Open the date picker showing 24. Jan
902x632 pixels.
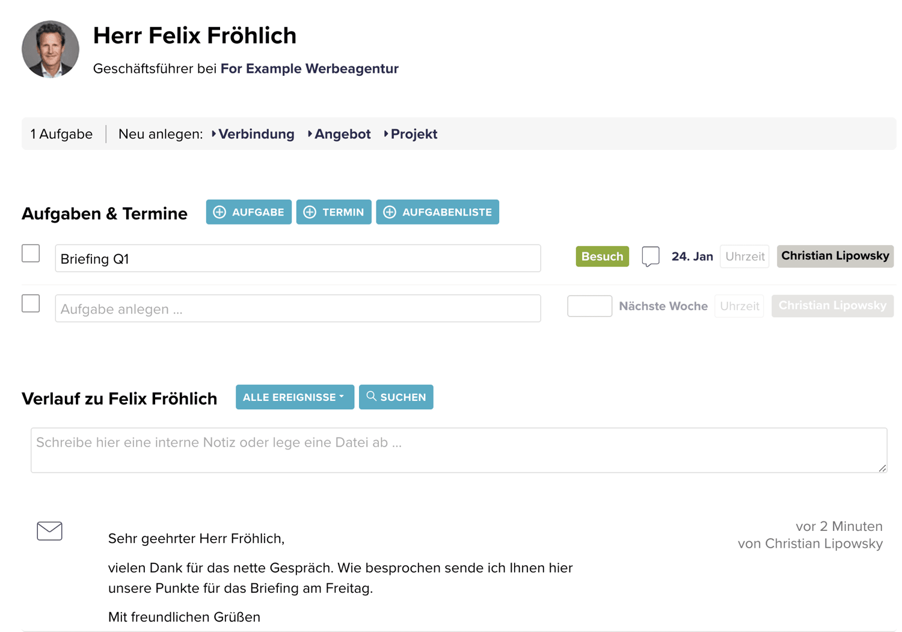click(x=692, y=256)
